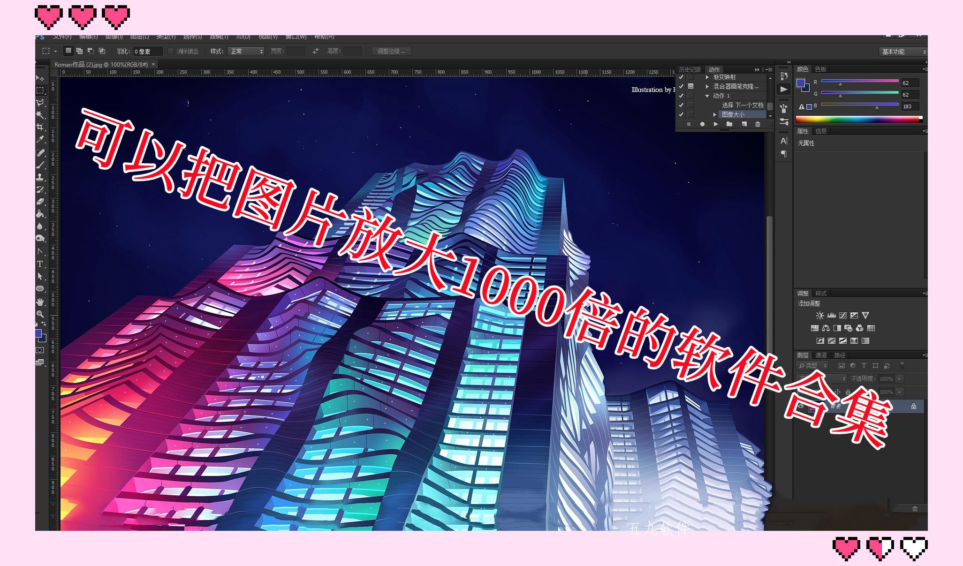The image size is (963, 566).
Task: Click the 调整边缘 refine edge button
Action: pyautogui.click(x=391, y=51)
